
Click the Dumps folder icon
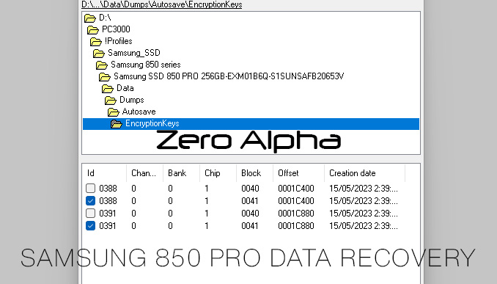pyautogui.click(x=110, y=101)
